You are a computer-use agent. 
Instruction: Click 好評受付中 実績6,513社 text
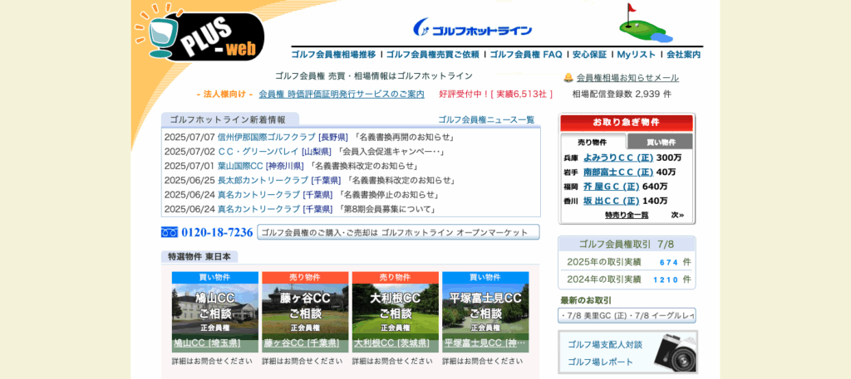(496, 94)
